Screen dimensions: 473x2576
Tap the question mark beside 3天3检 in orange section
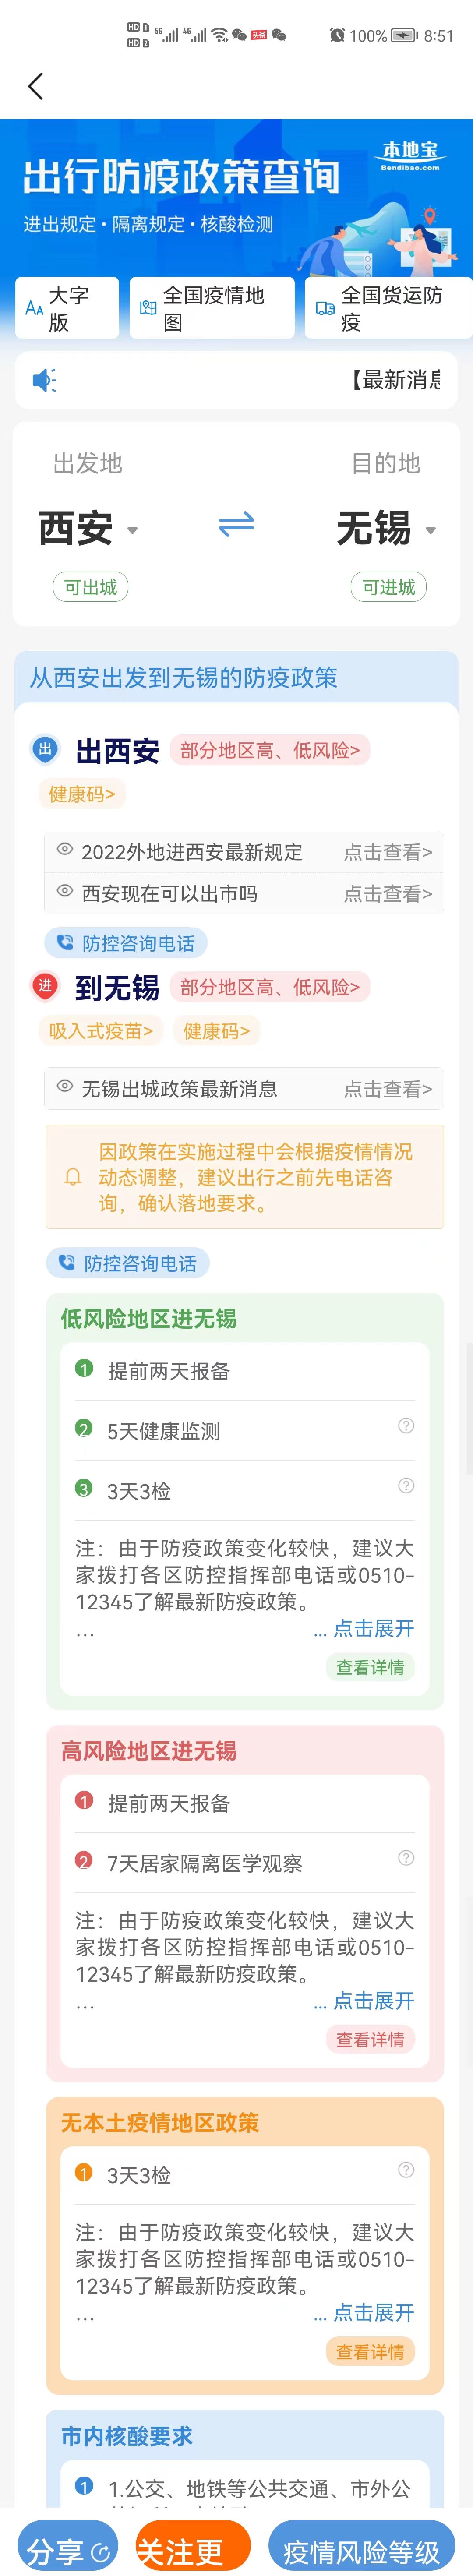406,2170
